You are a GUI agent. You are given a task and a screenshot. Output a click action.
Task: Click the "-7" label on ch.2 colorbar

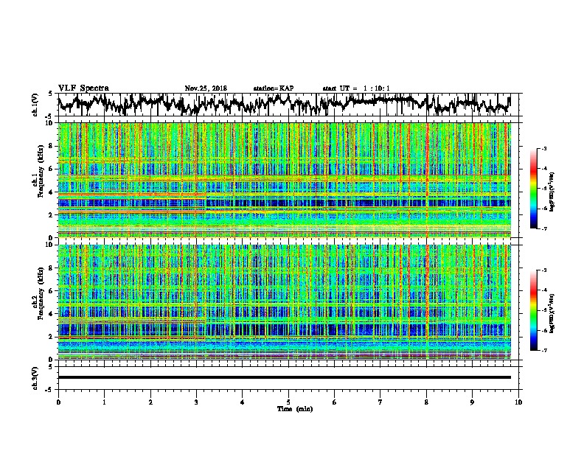tap(543, 350)
